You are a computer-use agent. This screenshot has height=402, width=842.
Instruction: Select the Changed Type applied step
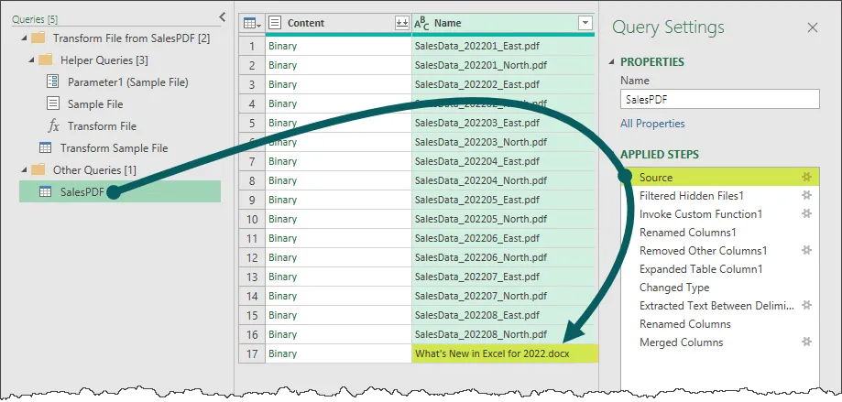tap(674, 288)
